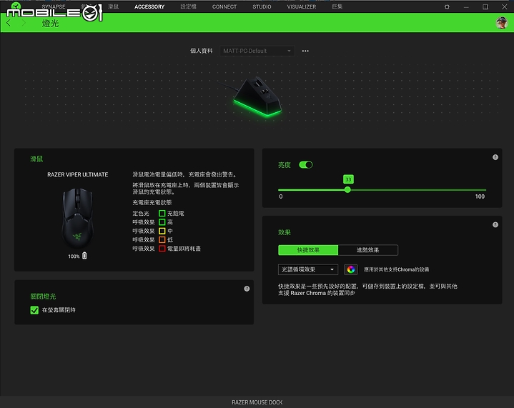The width and height of the screenshot is (514, 408).
Task: Go back with the left arrow
Action: click(x=9, y=23)
